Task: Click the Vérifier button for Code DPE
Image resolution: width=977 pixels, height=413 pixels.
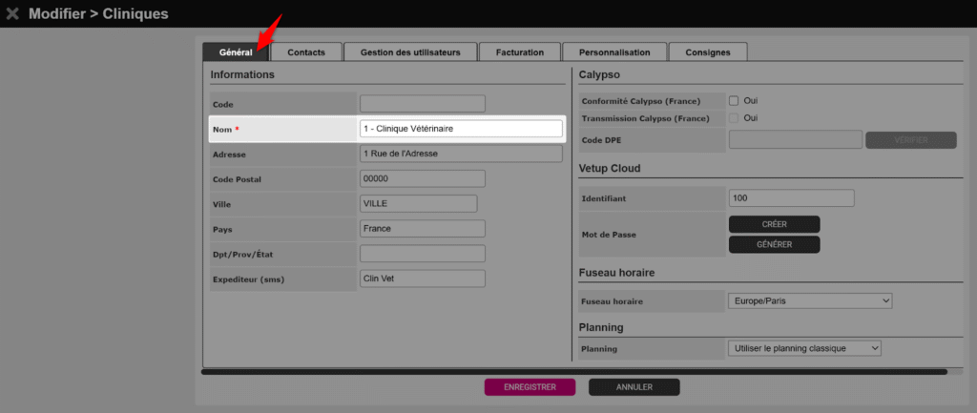Action: (x=910, y=140)
